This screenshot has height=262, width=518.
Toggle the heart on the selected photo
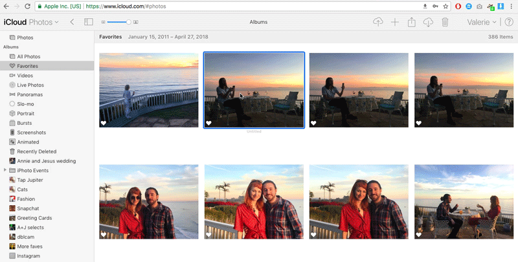coord(208,123)
